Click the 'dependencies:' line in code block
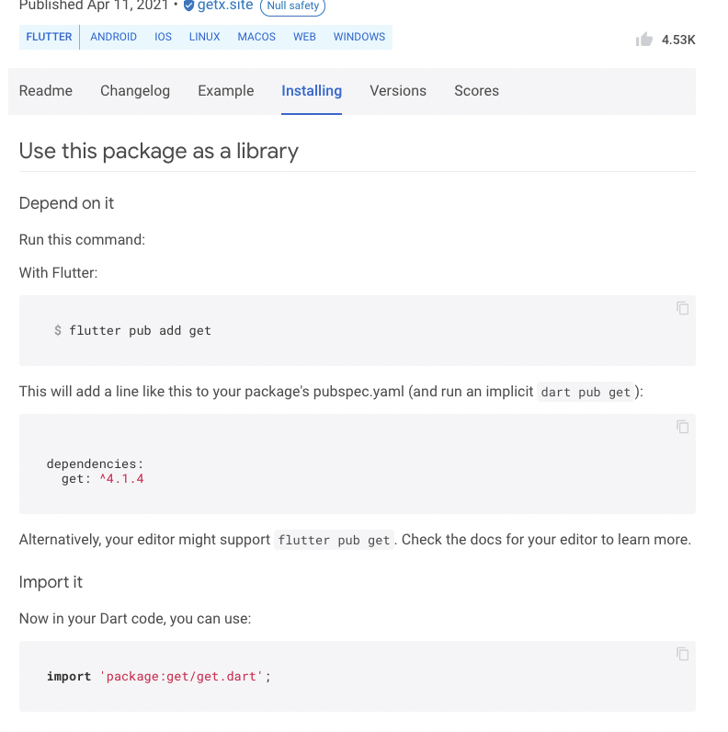Image resolution: width=728 pixels, height=732 pixels. coord(95,463)
